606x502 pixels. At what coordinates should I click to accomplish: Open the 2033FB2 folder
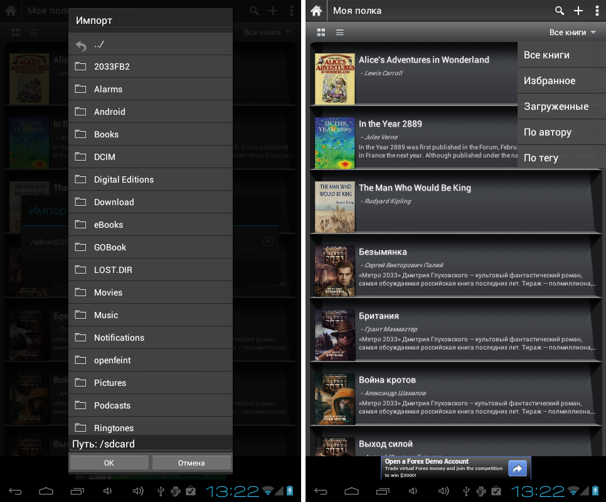[151, 67]
